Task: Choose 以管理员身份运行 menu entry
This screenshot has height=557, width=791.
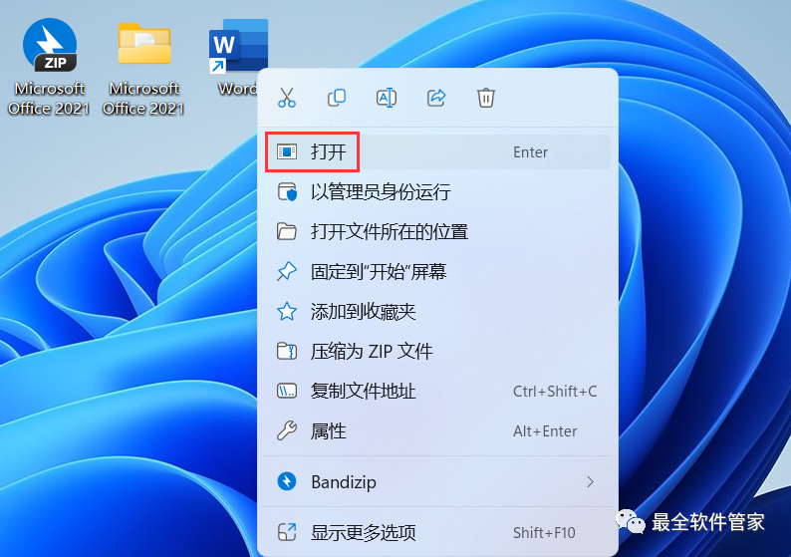Action: (437, 191)
